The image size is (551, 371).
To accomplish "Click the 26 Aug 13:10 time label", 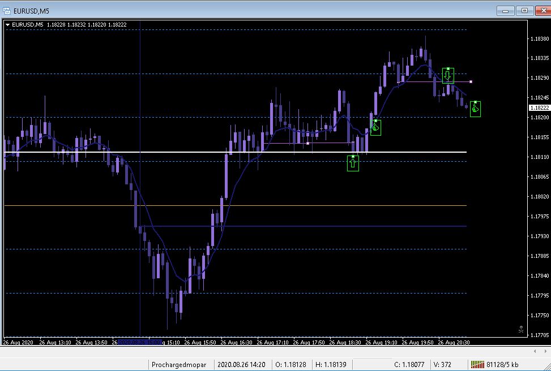I will 55,342.
